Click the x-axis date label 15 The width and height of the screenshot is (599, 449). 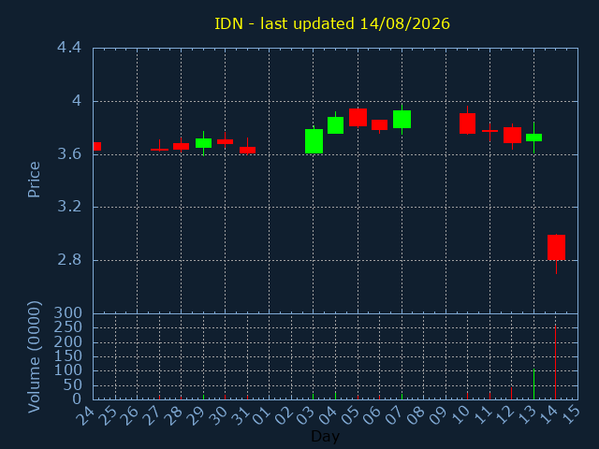click(571, 415)
